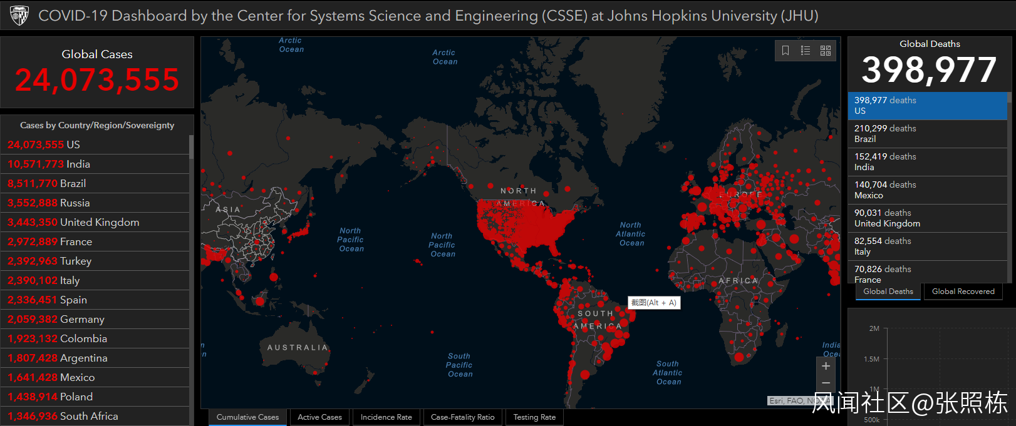Select Mexico 140,704 deaths row
Image resolution: width=1016 pixels, height=426 pixels.
pos(927,190)
